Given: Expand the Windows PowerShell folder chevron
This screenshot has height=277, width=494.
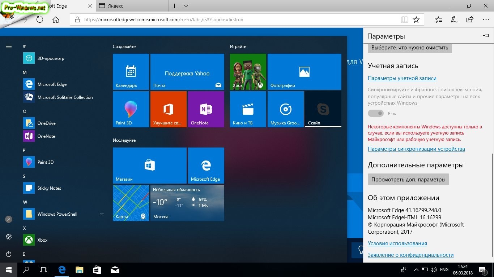Looking at the screenshot, I should tap(102, 214).
